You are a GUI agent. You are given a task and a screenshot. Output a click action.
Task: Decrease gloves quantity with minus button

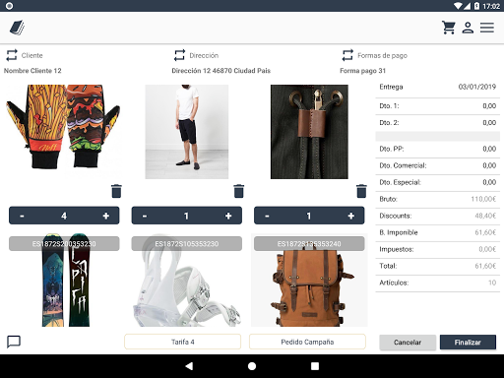pos(22,216)
